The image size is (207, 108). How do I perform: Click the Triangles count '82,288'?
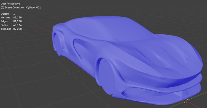coord(17,29)
